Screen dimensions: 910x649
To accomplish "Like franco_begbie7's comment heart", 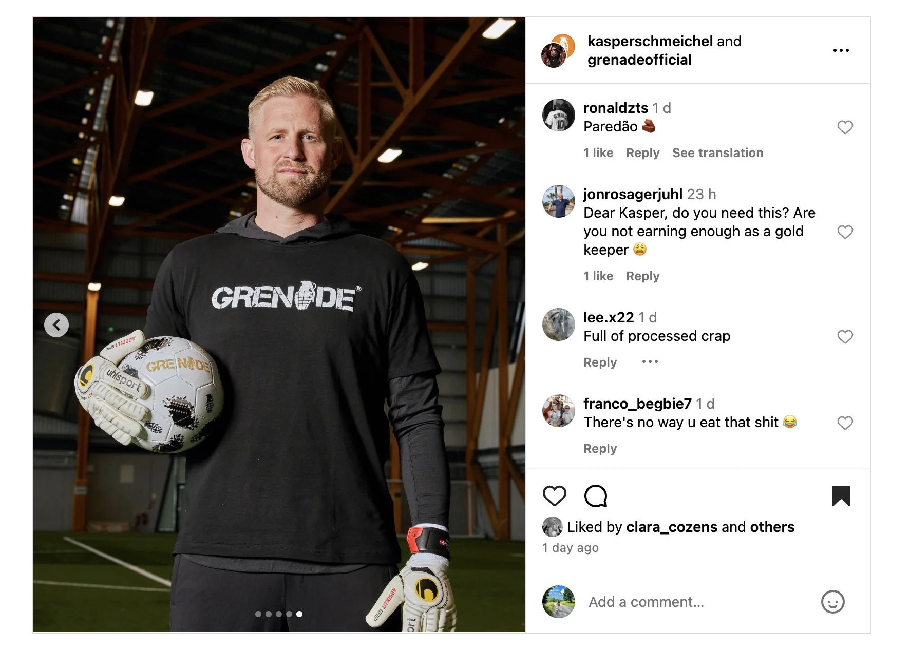I will [x=845, y=423].
